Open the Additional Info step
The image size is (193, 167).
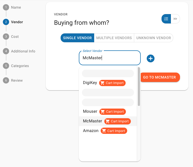23,51
